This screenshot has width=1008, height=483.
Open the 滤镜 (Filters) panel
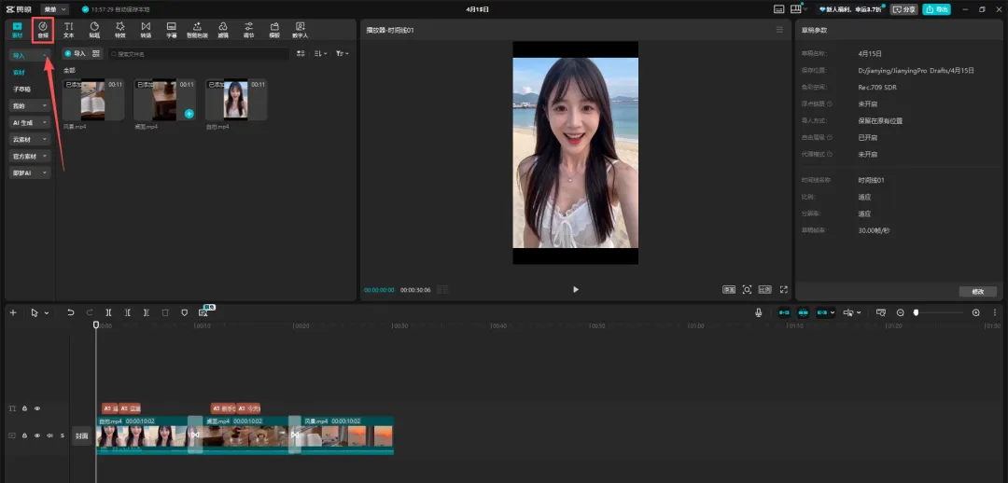pyautogui.click(x=223, y=29)
